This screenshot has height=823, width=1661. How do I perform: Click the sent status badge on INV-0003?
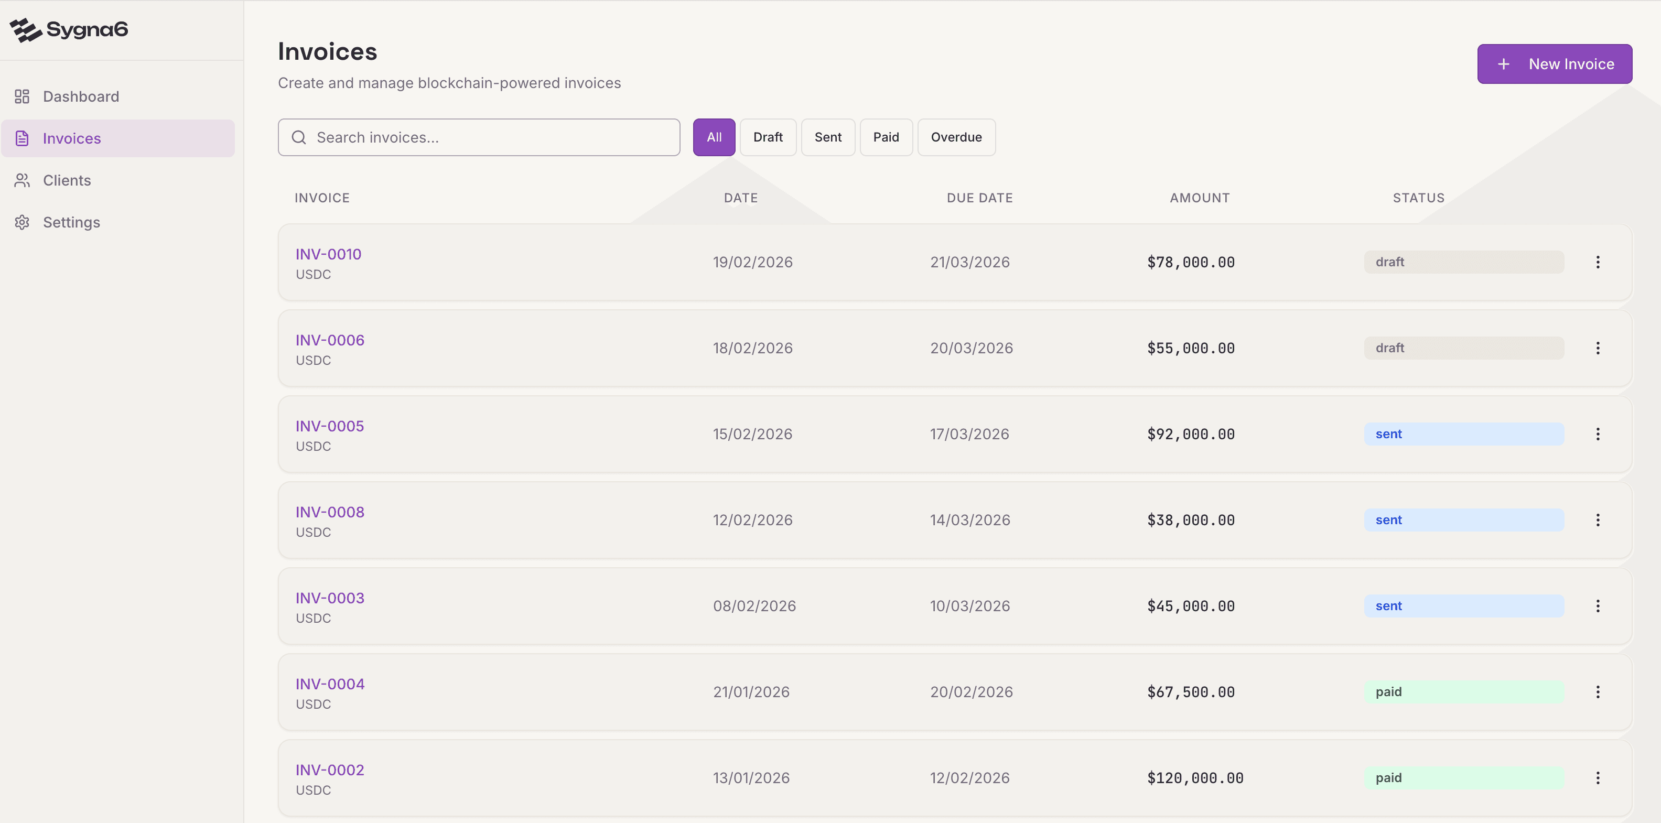click(x=1463, y=605)
